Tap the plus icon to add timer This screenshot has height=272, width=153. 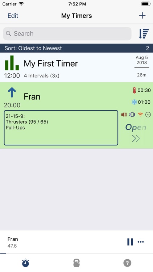[x=142, y=16]
